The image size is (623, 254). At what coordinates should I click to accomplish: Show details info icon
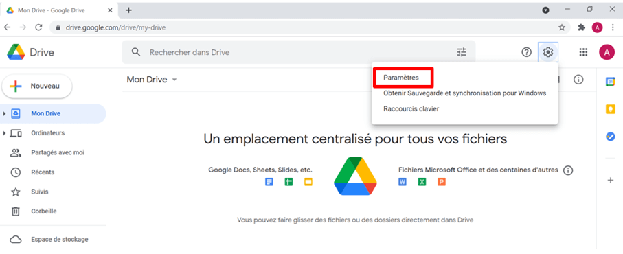click(578, 80)
